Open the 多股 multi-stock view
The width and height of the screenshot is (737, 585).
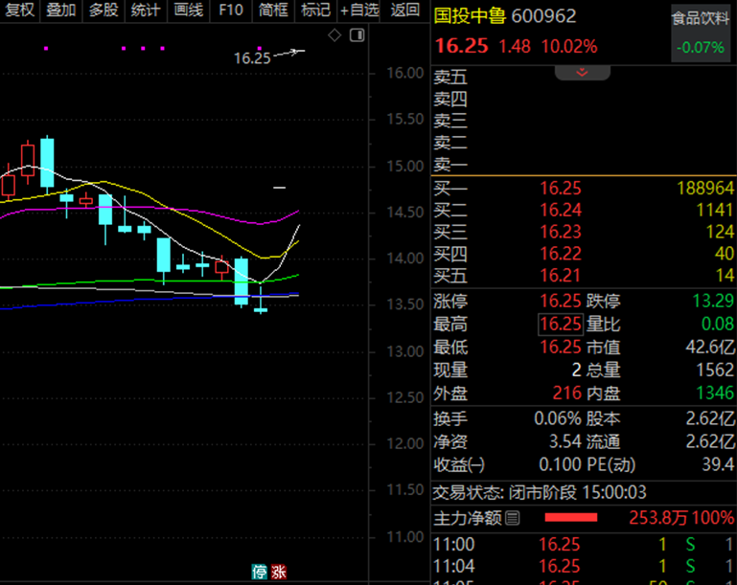(x=104, y=11)
